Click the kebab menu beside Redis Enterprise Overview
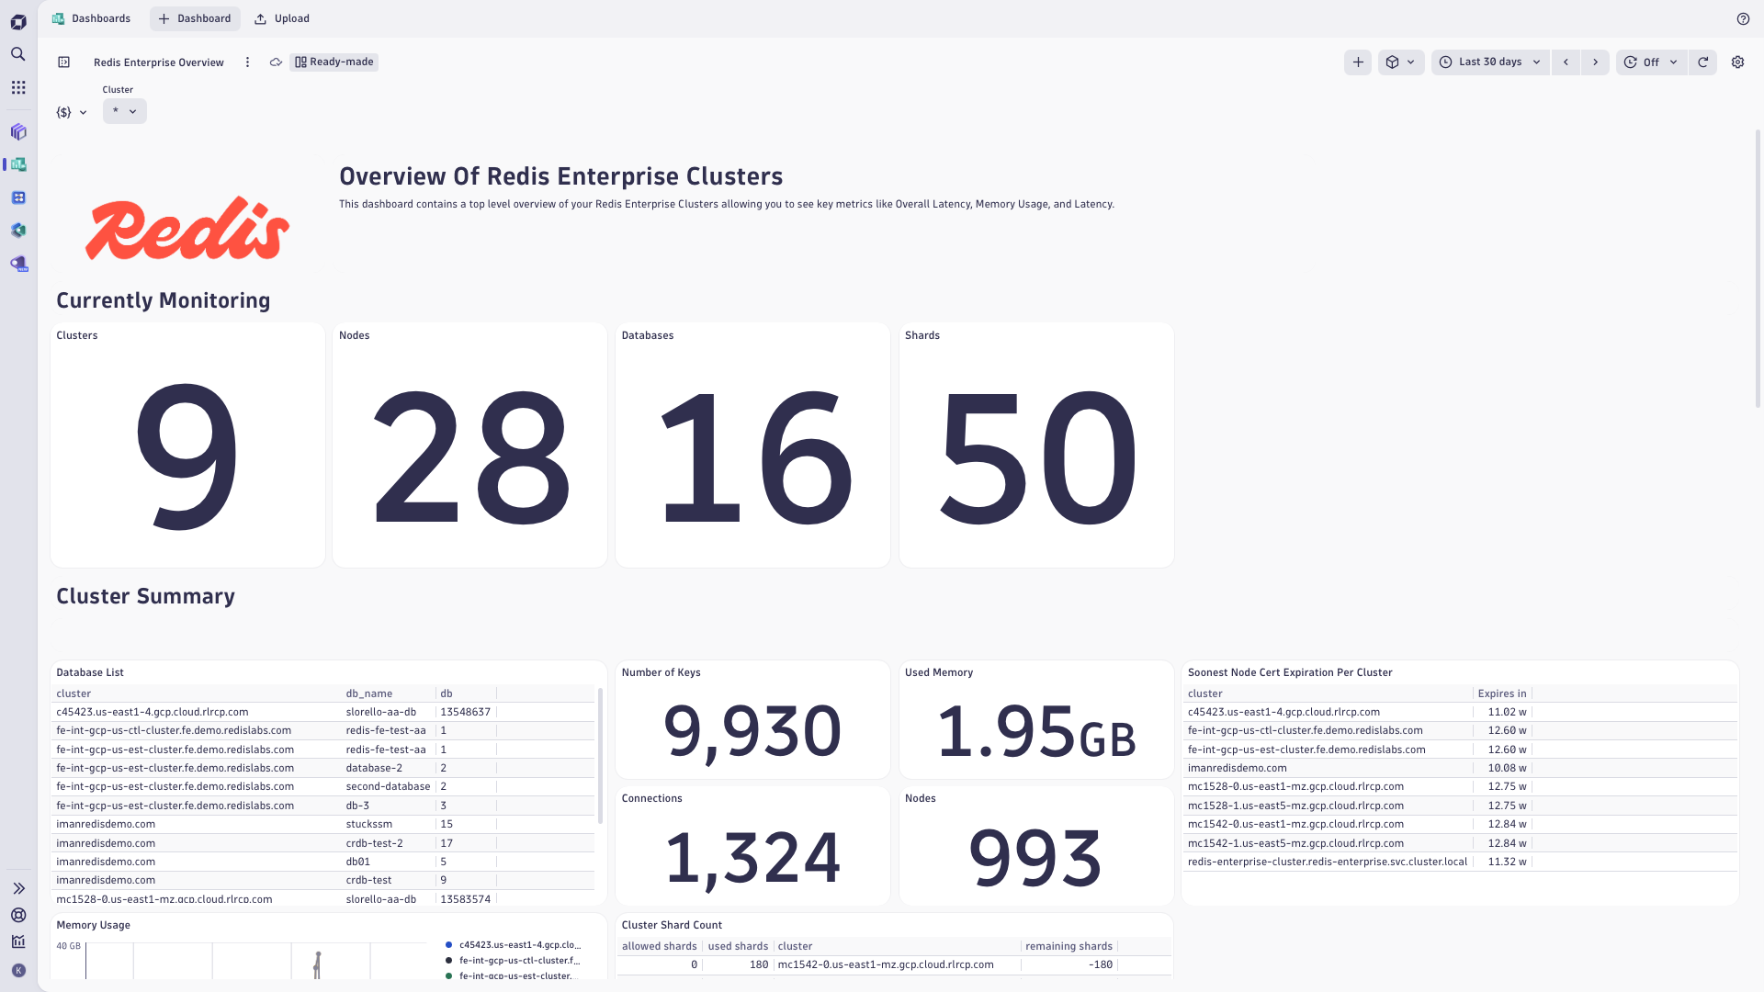This screenshot has height=992, width=1764. 247,62
